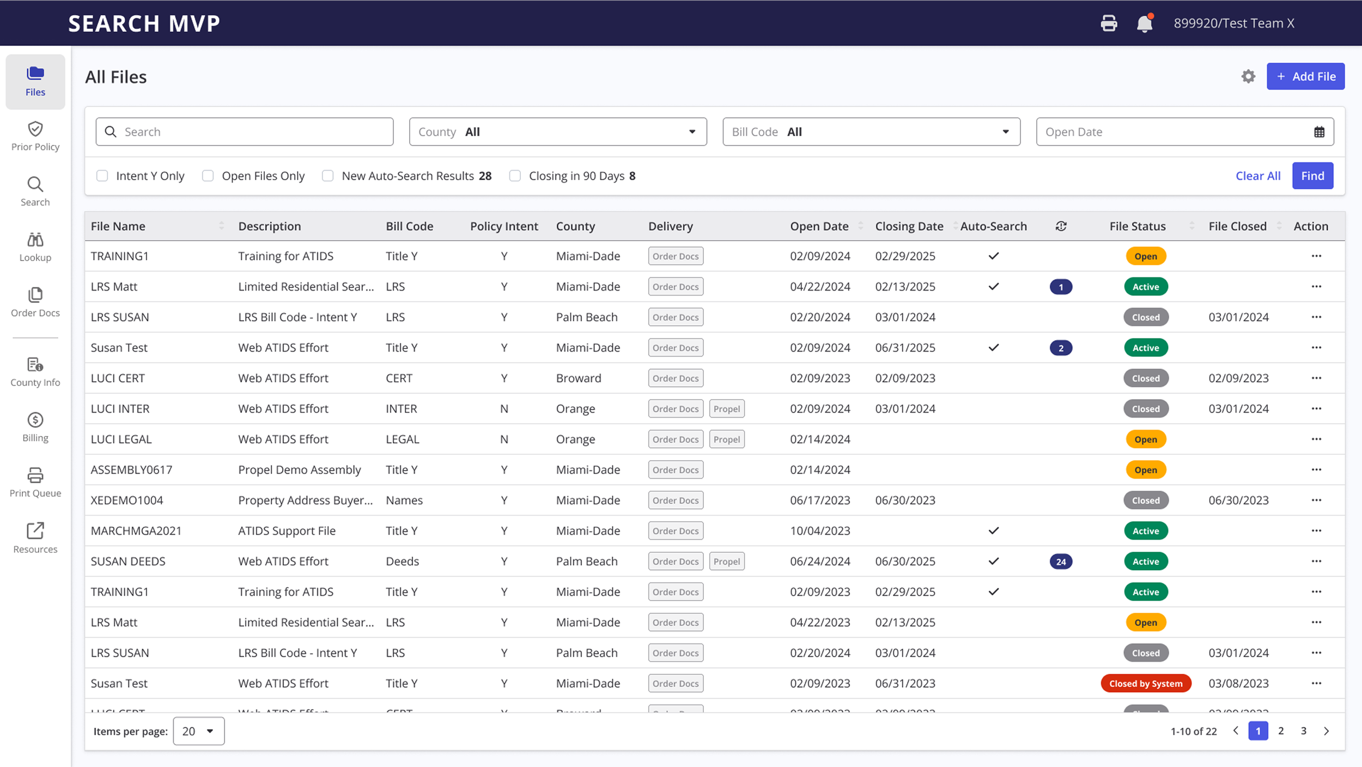
Task: Open Print Queue from sidebar
Action: pos(35,482)
